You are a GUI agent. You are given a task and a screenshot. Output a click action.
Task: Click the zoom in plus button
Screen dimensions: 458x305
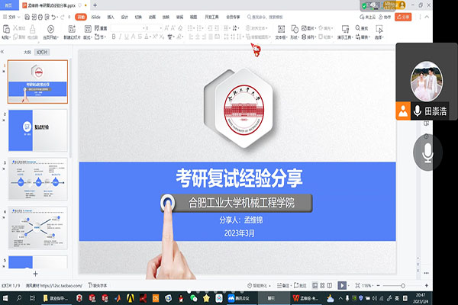pyautogui.click(x=427, y=285)
